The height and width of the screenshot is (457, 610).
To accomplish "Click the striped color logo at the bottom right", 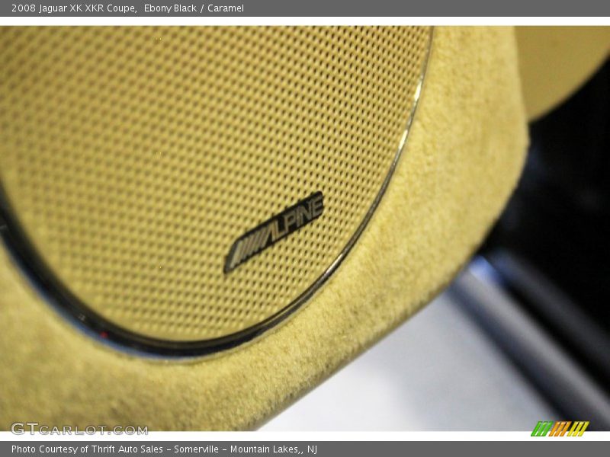I will point(560,429).
